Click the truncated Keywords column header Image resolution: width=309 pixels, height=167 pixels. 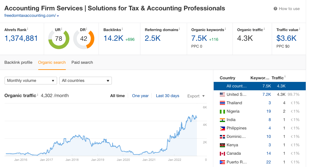260,78
